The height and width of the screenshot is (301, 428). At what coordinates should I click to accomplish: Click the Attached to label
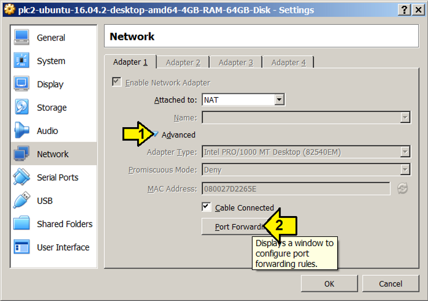coord(175,100)
